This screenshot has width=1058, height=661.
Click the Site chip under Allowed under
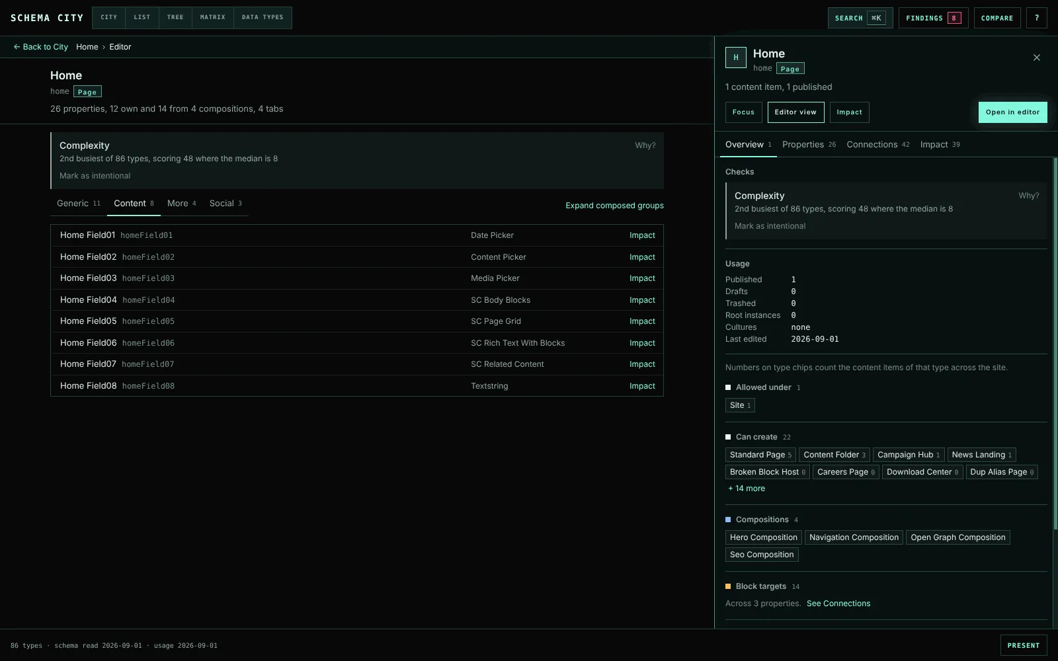point(740,405)
